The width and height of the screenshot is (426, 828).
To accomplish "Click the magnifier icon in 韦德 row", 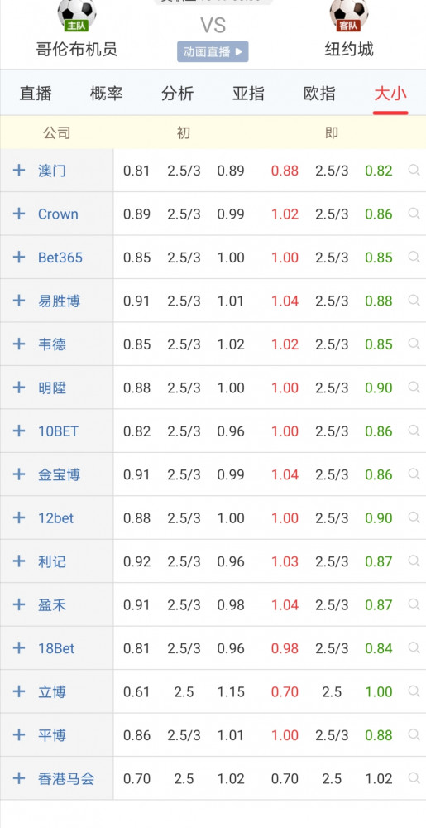I will tap(414, 344).
